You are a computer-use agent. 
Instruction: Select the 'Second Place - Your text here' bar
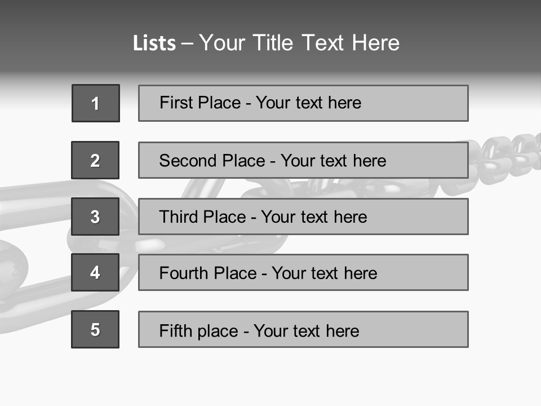click(x=303, y=160)
